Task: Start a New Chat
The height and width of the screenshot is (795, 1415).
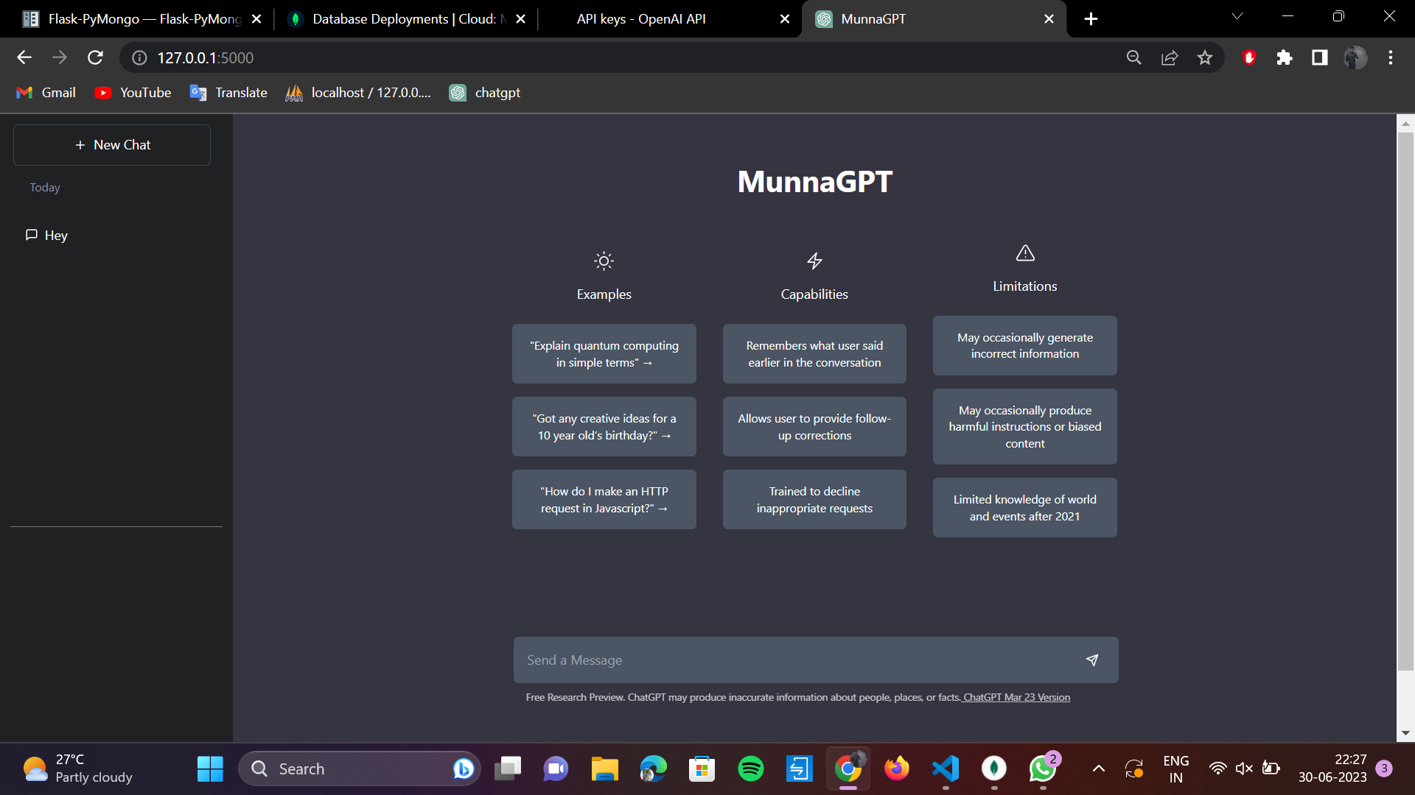Action: [111, 144]
